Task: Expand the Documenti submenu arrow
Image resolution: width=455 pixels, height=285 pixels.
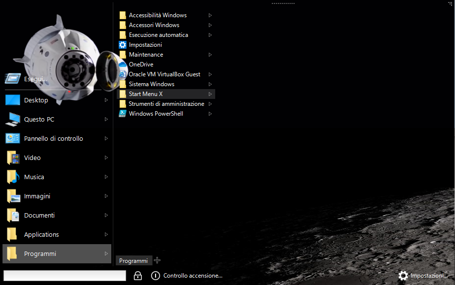Action: pyautogui.click(x=106, y=215)
